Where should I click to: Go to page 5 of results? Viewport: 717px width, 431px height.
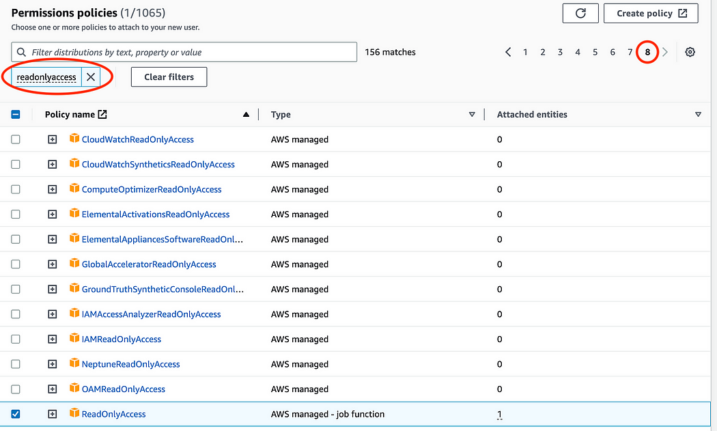click(x=595, y=52)
